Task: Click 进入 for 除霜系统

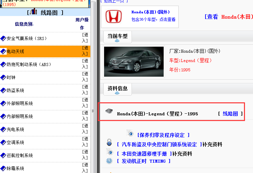Action: (85, 168)
